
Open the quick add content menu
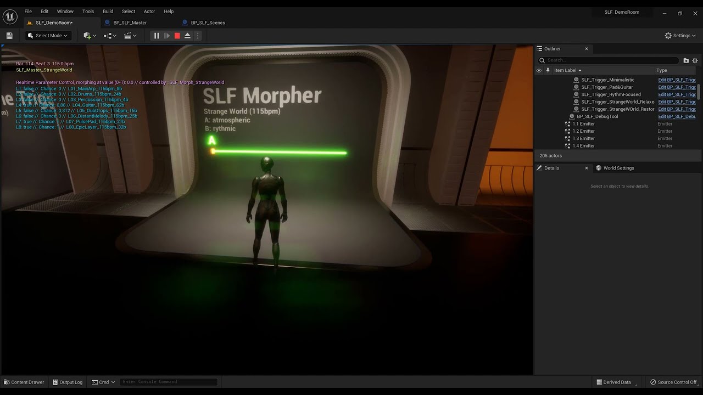tap(90, 36)
